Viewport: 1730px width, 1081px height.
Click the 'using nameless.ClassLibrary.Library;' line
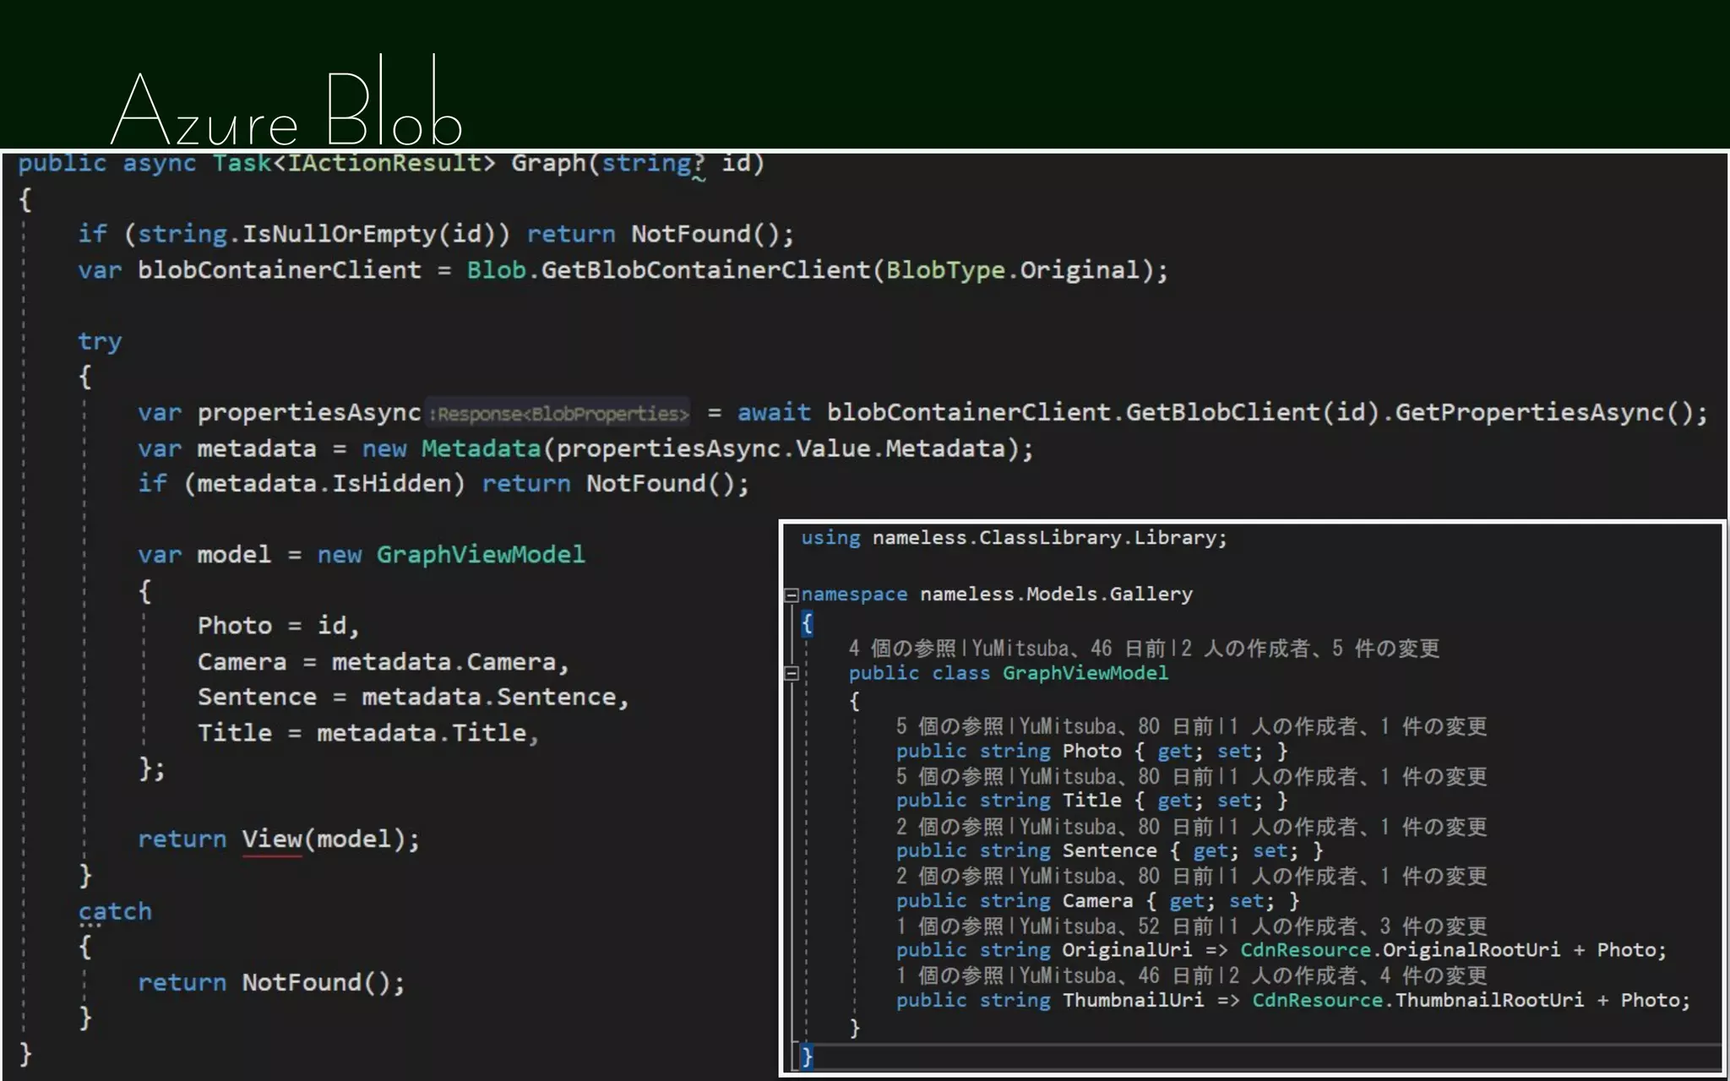click(x=1014, y=538)
